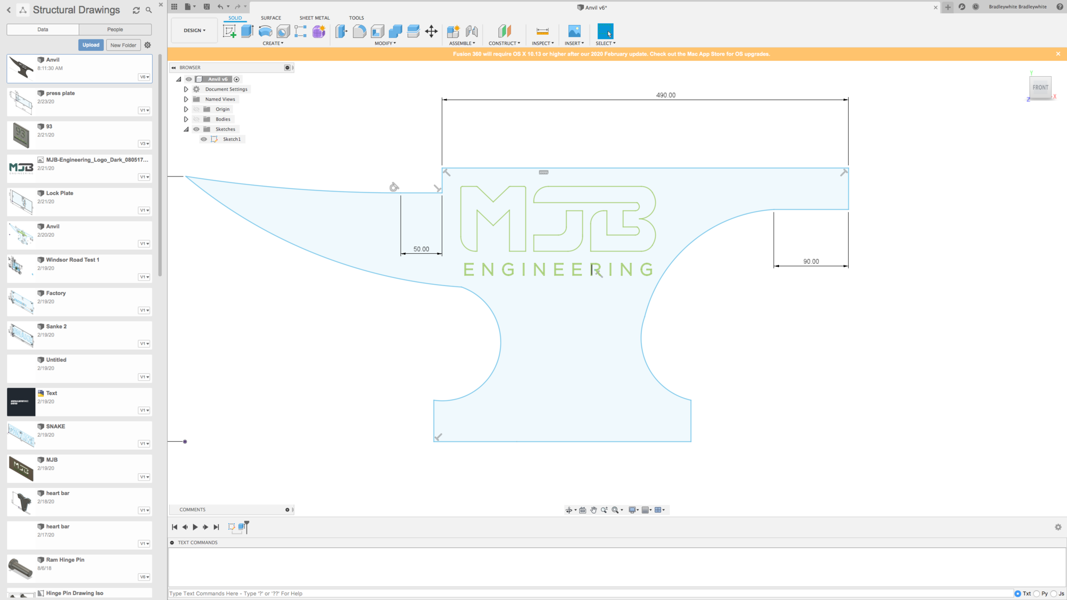The image size is (1067, 600).
Task: Expand the Bodies folder in browser
Action: click(x=186, y=119)
